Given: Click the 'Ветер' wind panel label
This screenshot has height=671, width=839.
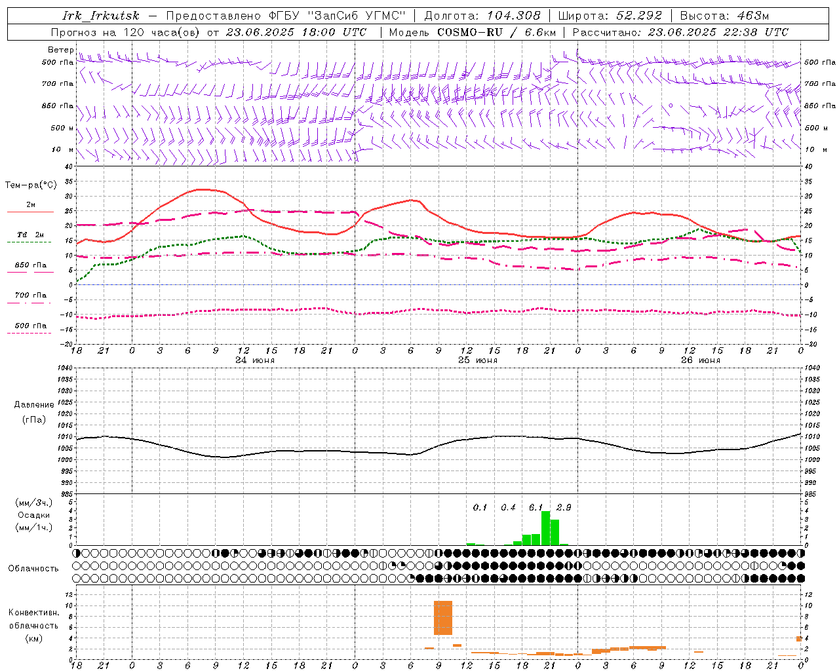Looking at the screenshot, I should (60, 50).
